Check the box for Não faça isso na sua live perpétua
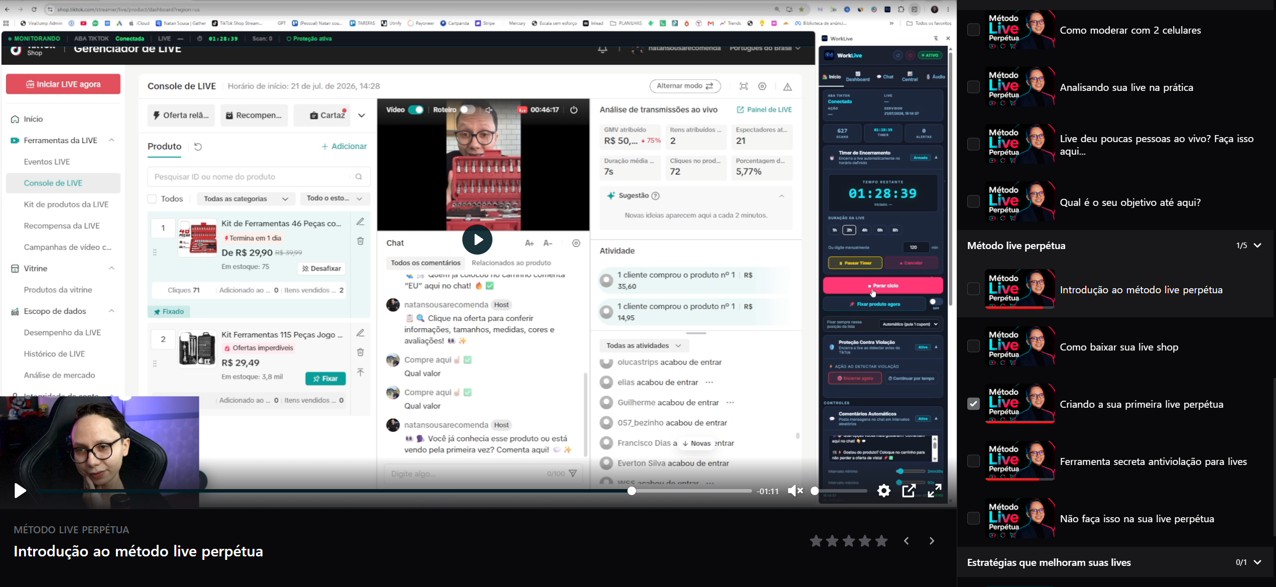 click(x=973, y=518)
